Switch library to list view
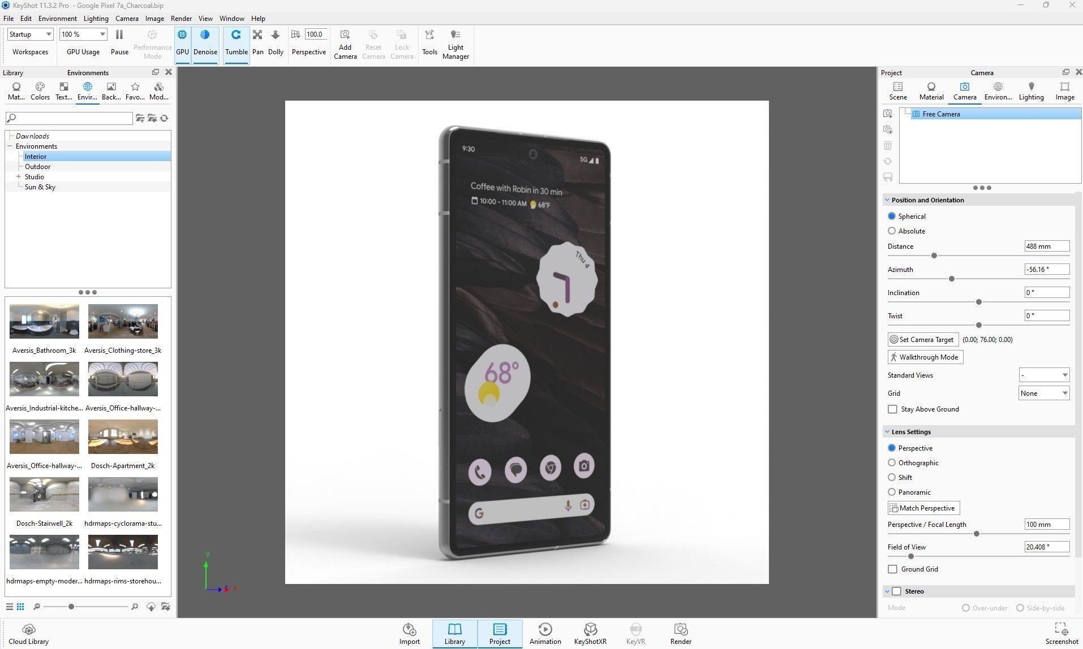The height and width of the screenshot is (649, 1083). click(9, 607)
